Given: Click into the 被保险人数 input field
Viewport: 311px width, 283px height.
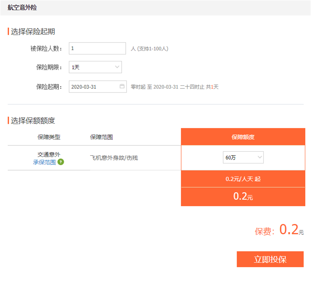Looking at the screenshot, I should pos(97,48).
